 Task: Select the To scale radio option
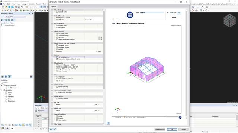(57, 37)
